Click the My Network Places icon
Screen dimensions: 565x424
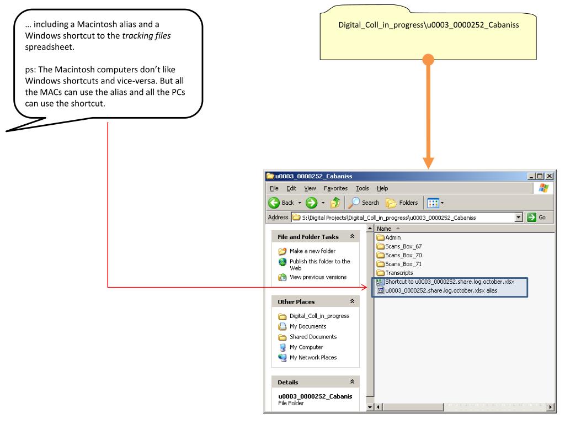[x=282, y=358]
